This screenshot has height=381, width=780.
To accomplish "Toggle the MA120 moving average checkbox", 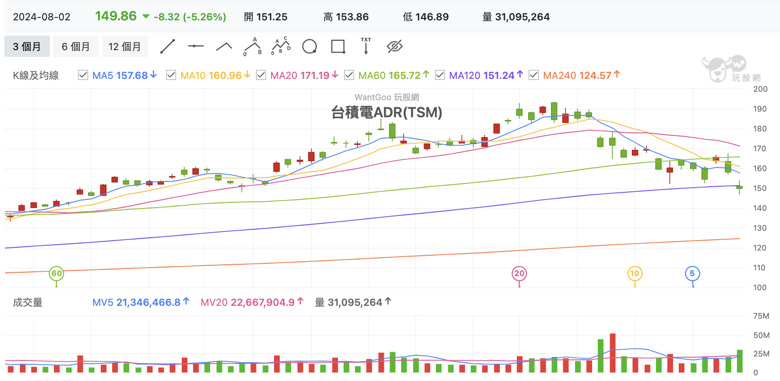I will point(440,75).
